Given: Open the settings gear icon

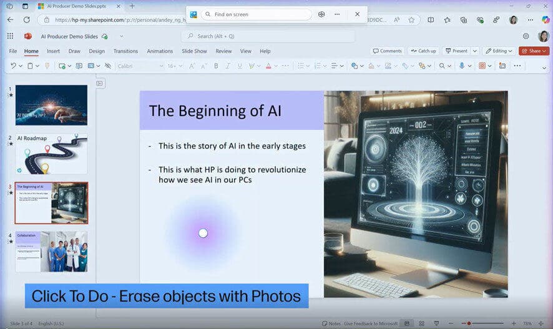Looking at the screenshot, I should pyautogui.click(x=526, y=36).
